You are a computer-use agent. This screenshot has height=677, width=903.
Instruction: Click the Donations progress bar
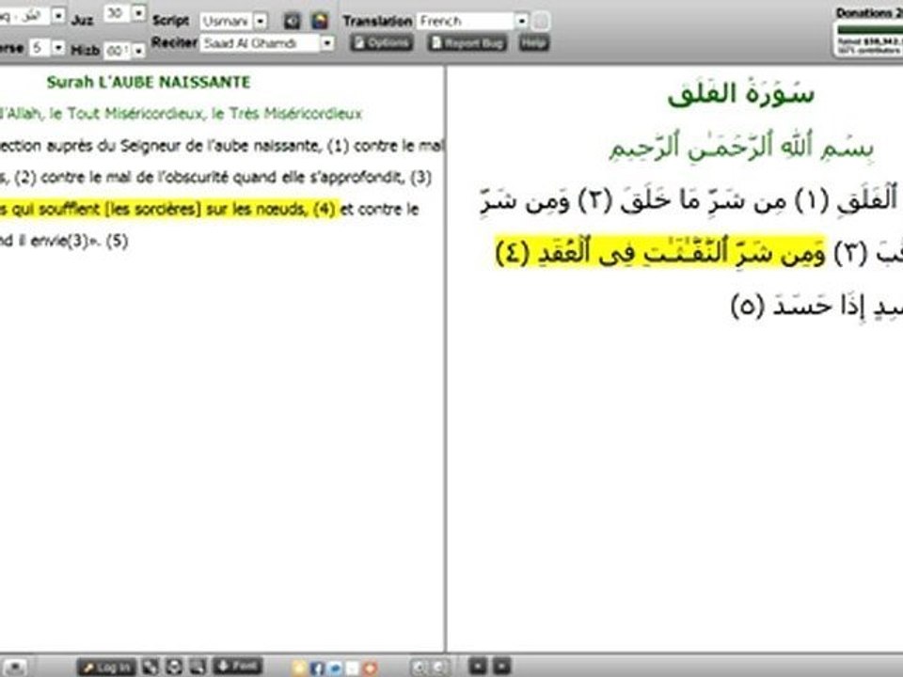[869, 30]
